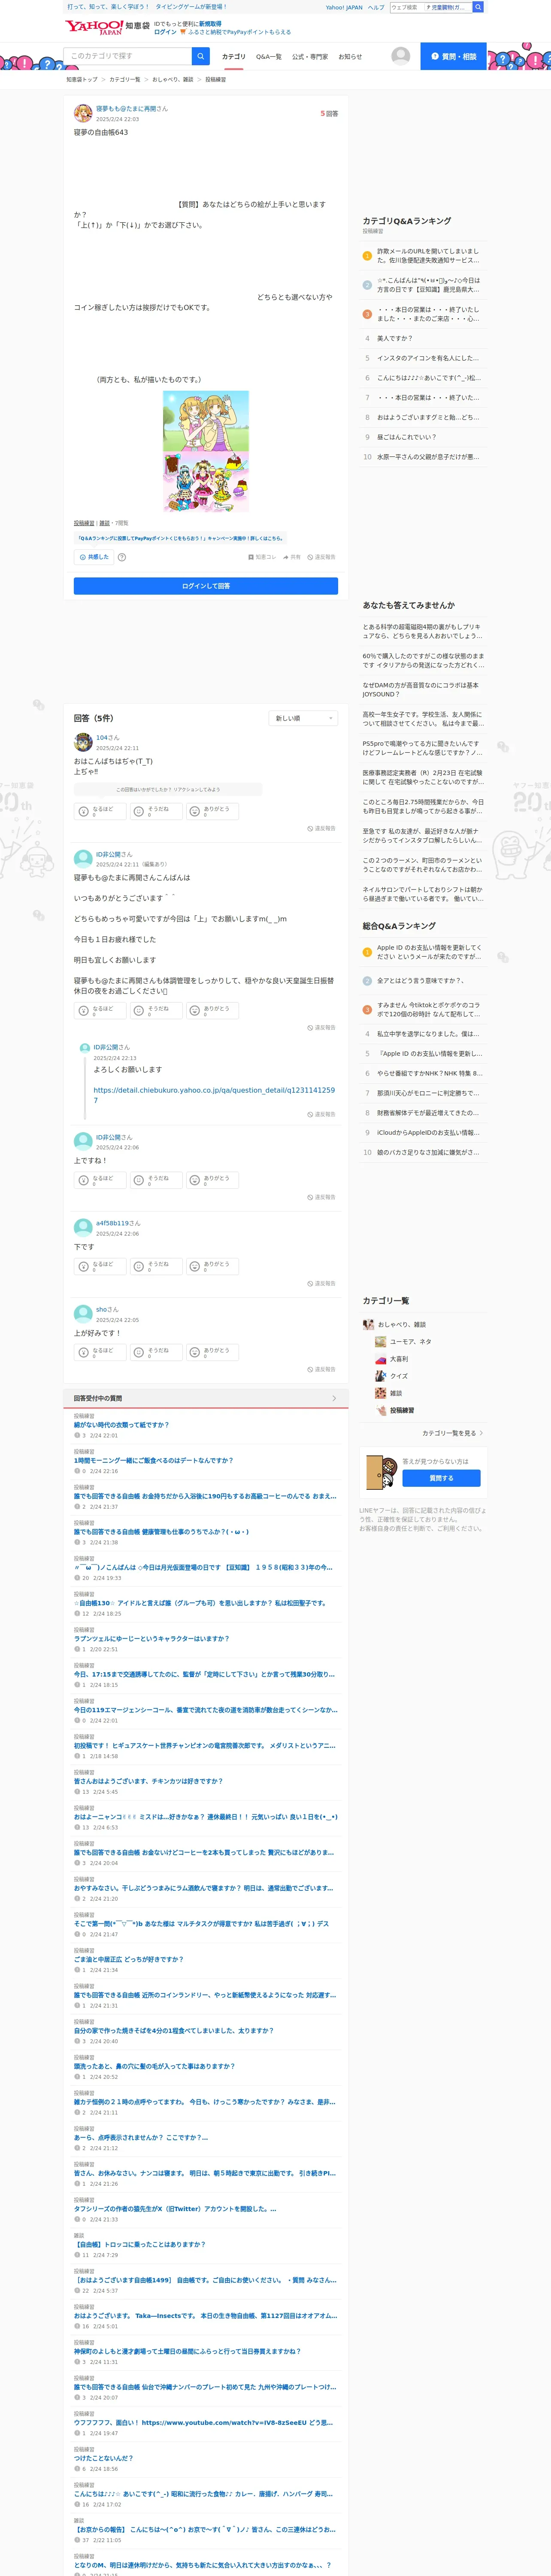Click the タイピングゲームが新登場！ top link
551x2576 pixels.
191,7
